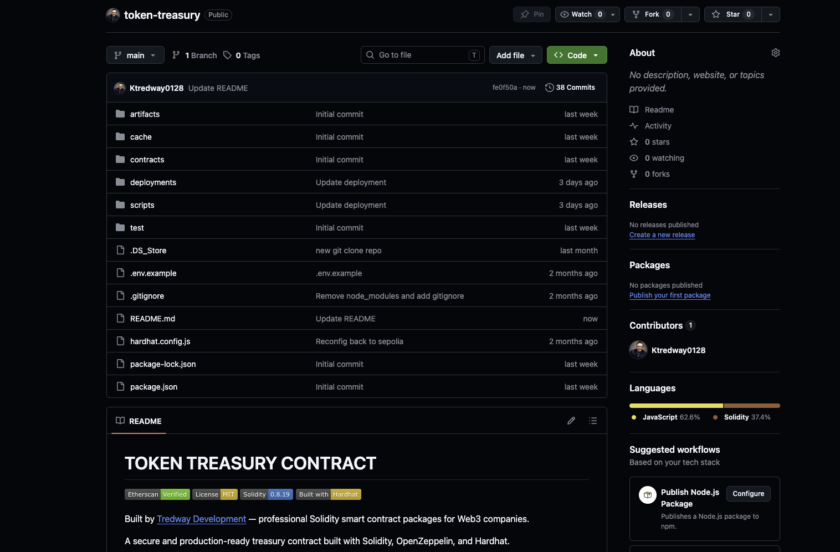Open 'Reconfig back to sepolia' commit message
The width and height of the screenshot is (840, 552).
coord(360,341)
